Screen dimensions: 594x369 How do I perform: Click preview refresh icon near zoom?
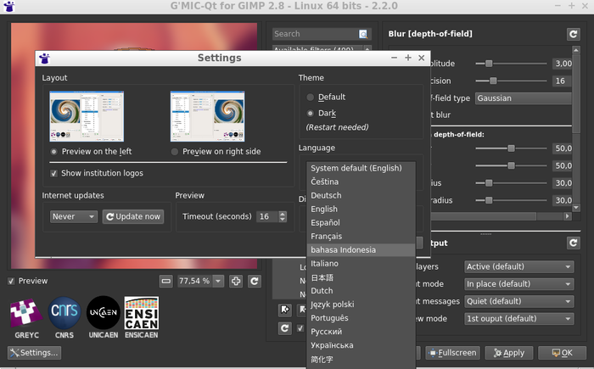point(255,281)
